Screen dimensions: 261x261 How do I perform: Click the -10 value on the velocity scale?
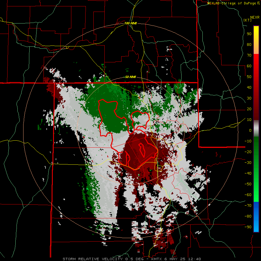[x=248, y=141]
